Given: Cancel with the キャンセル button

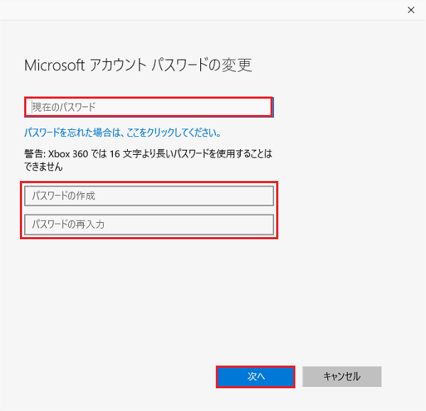Looking at the screenshot, I should coord(342,376).
